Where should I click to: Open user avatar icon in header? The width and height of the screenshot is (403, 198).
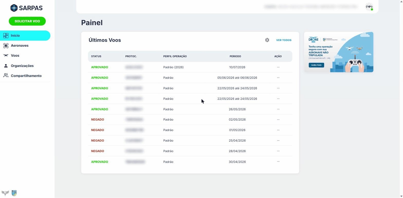(x=369, y=7)
